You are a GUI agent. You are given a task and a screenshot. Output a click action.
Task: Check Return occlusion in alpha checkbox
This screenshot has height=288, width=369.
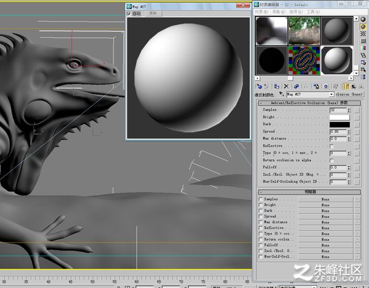pos(332,160)
